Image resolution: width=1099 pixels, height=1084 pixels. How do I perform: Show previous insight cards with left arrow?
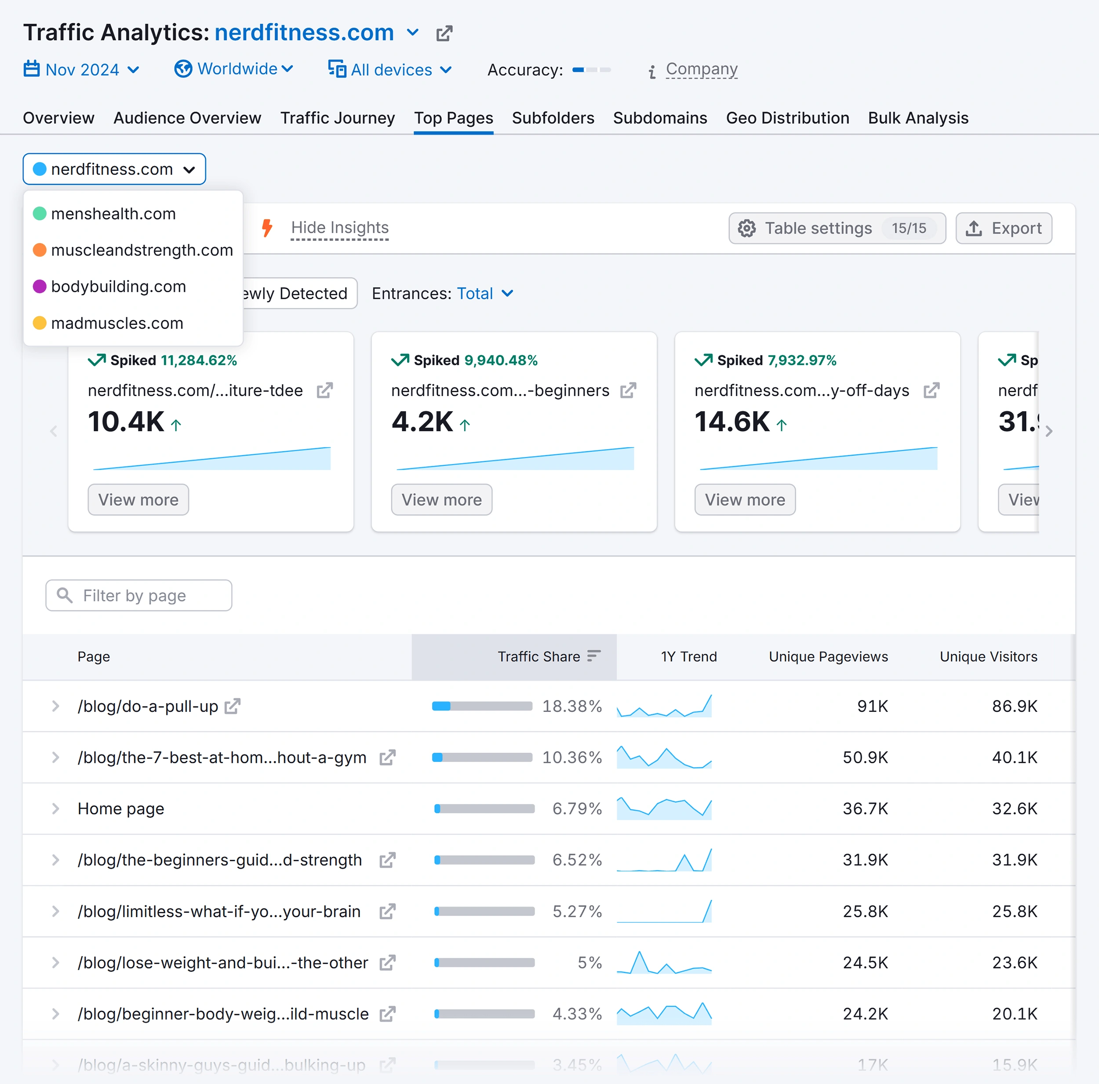[54, 431]
